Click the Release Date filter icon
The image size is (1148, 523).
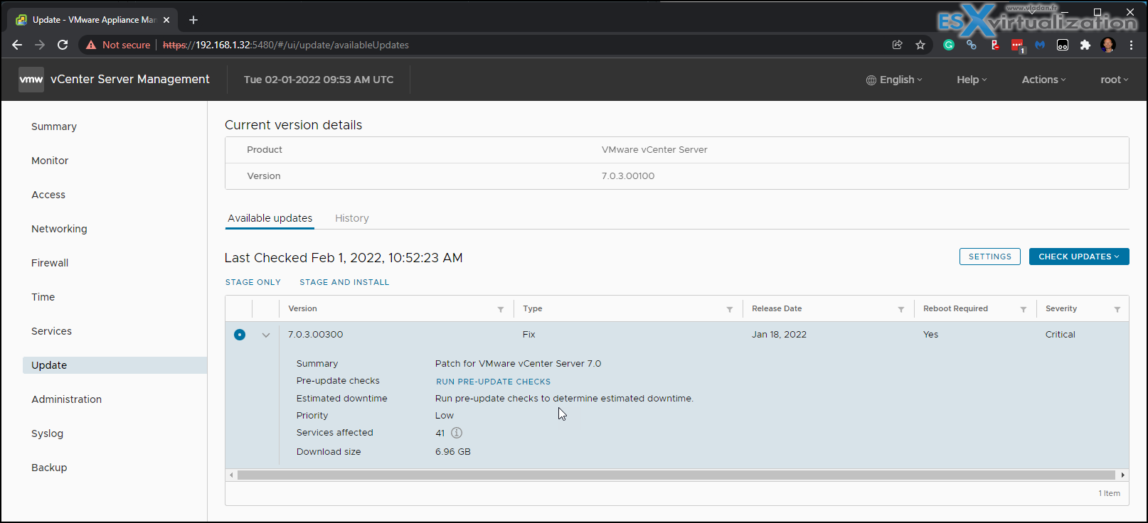coord(901,309)
